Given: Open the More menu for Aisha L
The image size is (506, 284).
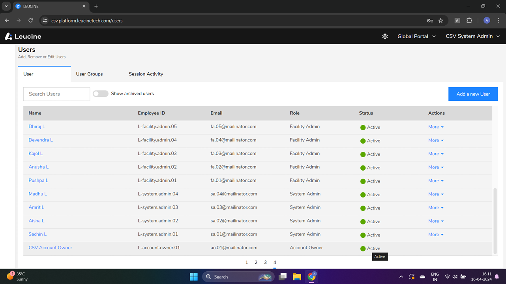Looking at the screenshot, I should (x=436, y=221).
